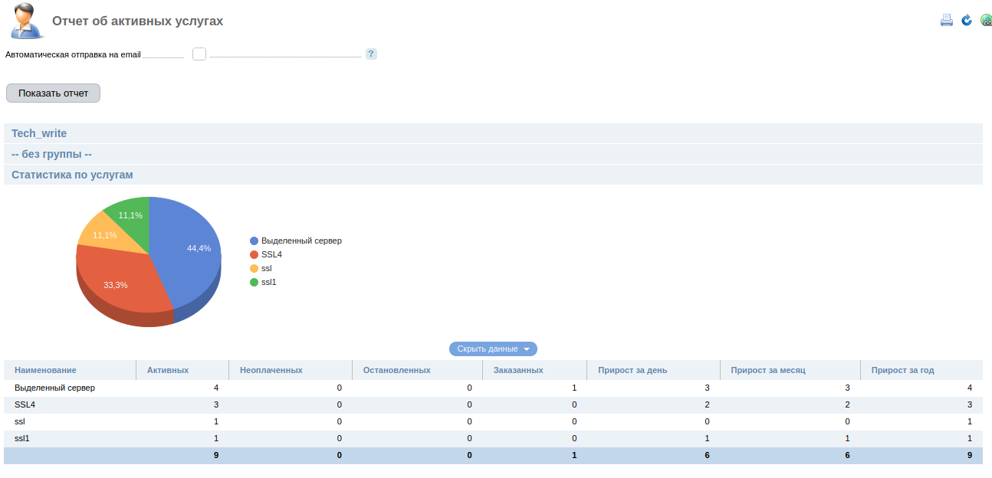Collapse the Tech_write section header

point(493,133)
